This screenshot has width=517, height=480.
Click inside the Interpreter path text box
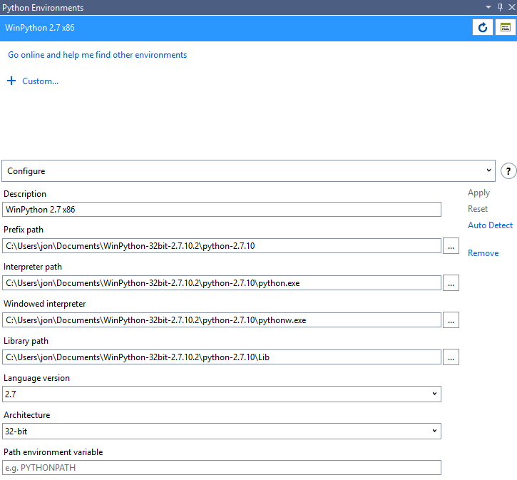pos(221,283)
